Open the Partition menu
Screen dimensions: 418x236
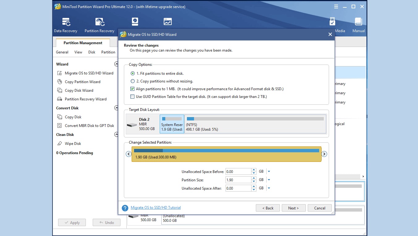pyautogui.click(x=108, y=52)
